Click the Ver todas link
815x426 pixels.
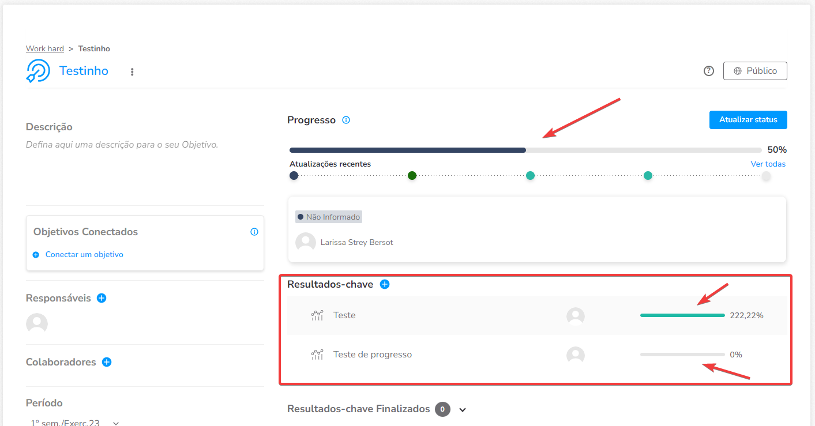[768, 164]
